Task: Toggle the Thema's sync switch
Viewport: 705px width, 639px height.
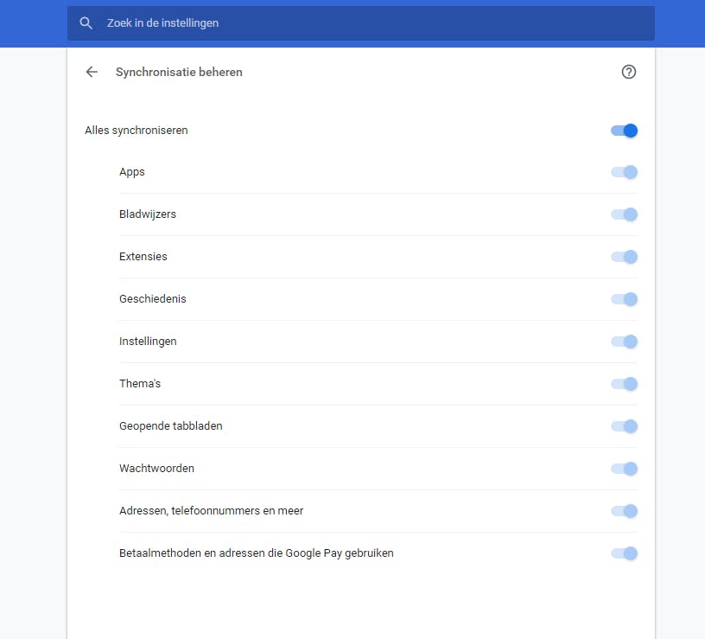Action: (x=624, y=384)
